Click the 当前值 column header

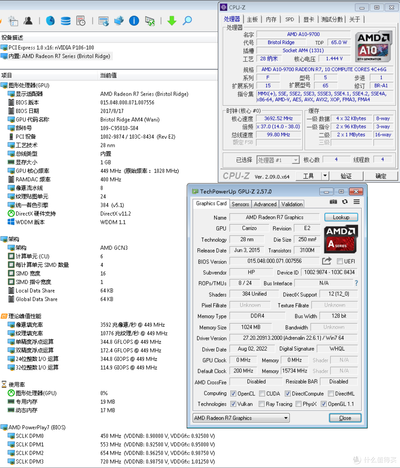158,75
